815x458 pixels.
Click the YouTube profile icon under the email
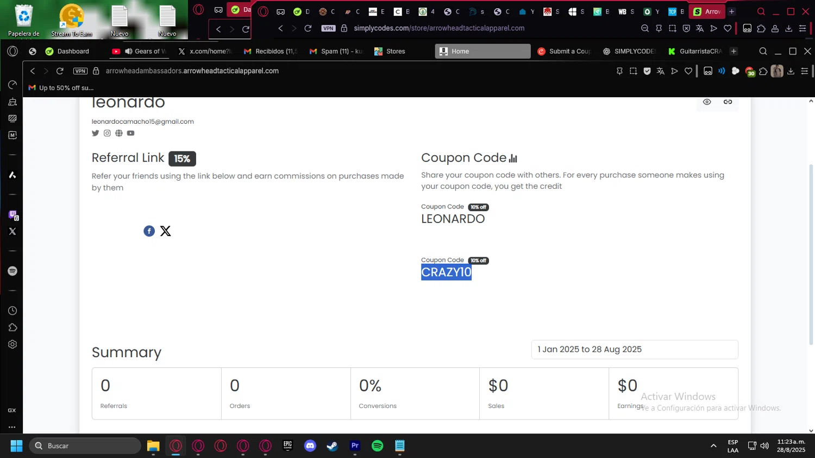point(130,133)
